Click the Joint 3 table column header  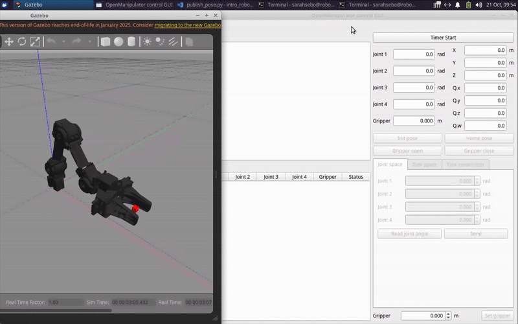271,177
